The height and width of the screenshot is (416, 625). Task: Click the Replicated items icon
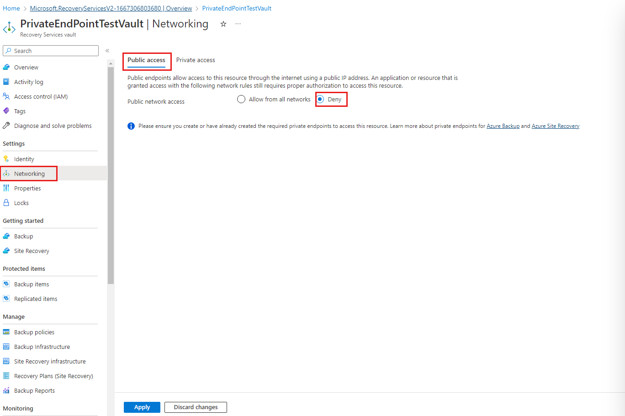point(6,299)
